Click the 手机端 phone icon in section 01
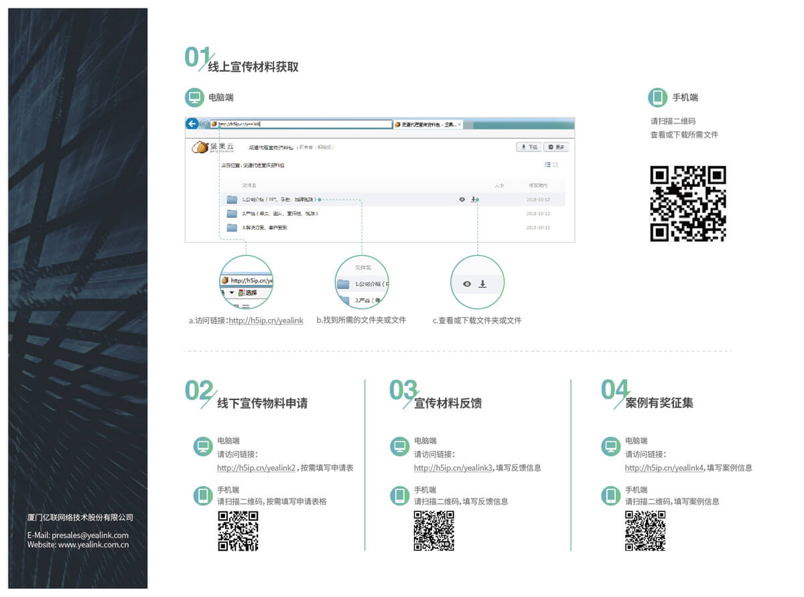Viewport: 804px width, 597px height. [x=657, y=98]
